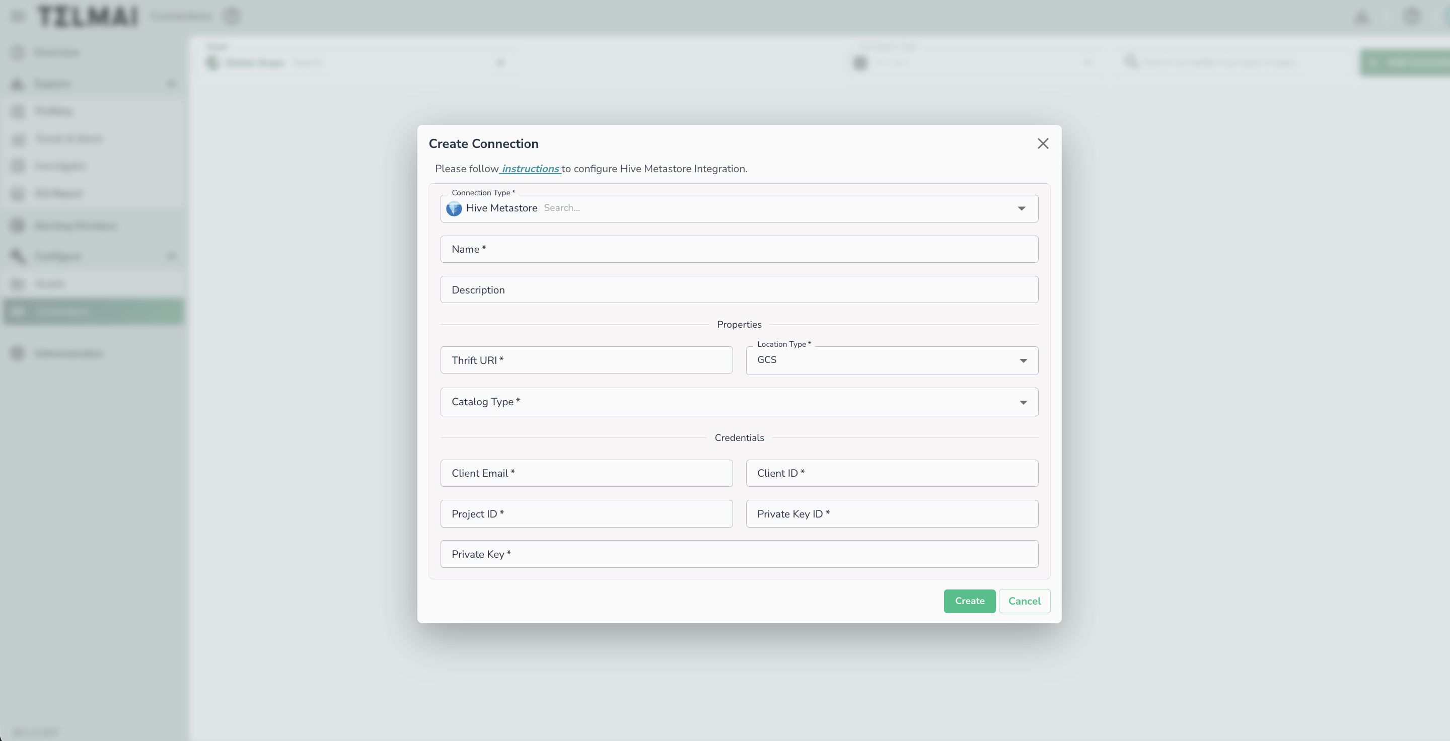Close the Create Connection dialog
Image resolution: width=1450 pixels, height=741 pixels.
tap(1043, 143)
